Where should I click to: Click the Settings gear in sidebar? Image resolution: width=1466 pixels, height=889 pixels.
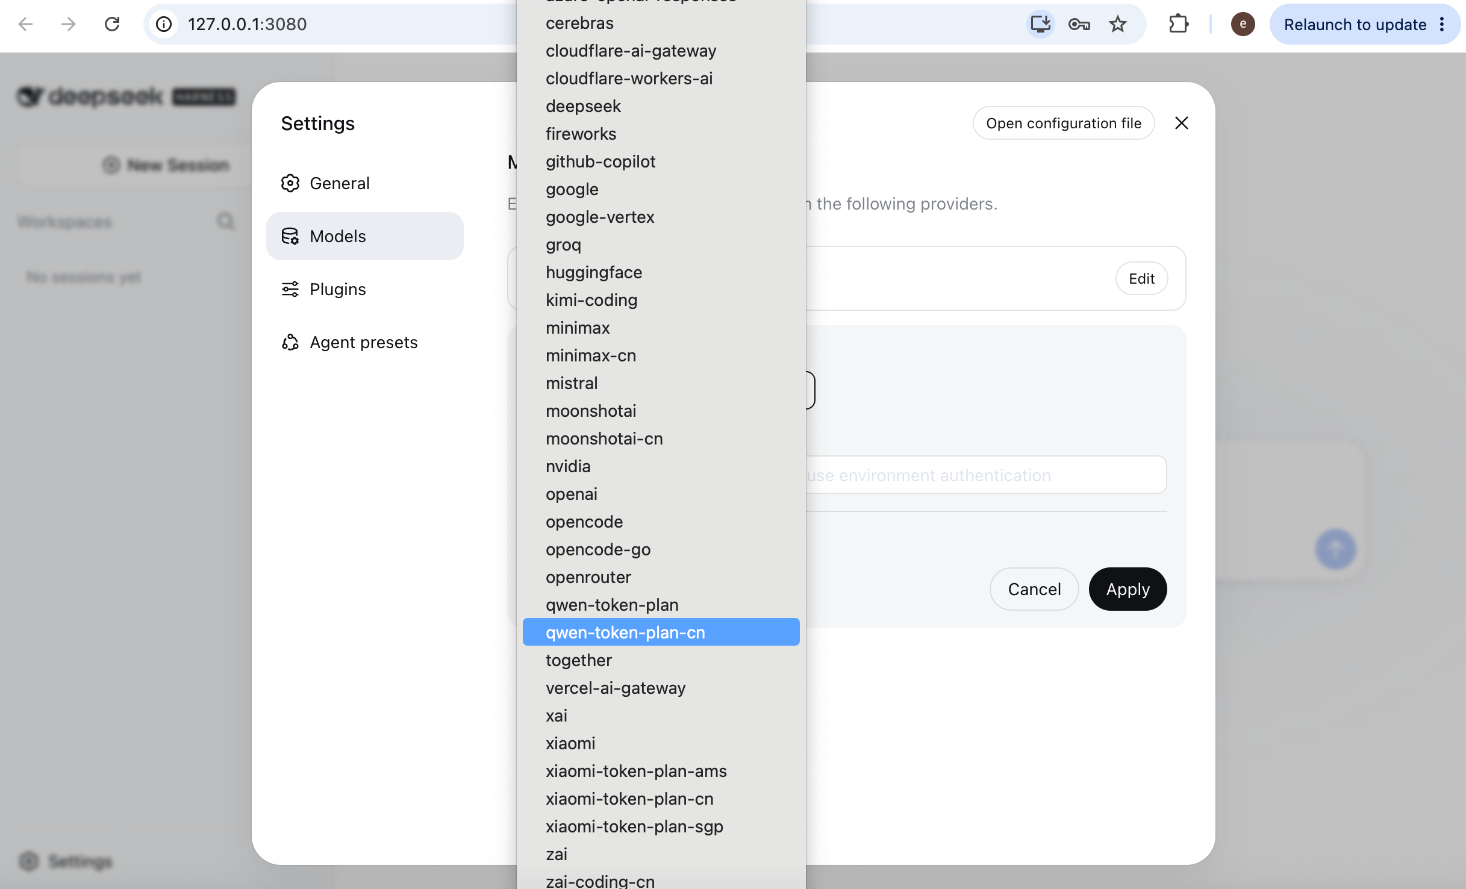tap(29, 861)
